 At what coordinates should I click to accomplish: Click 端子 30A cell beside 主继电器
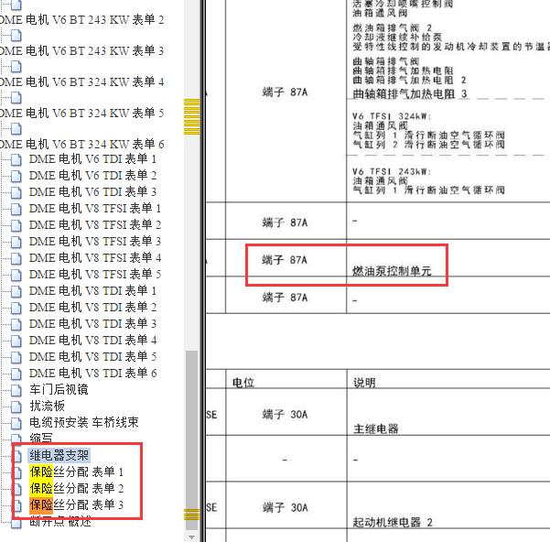[x=285, y=415]
